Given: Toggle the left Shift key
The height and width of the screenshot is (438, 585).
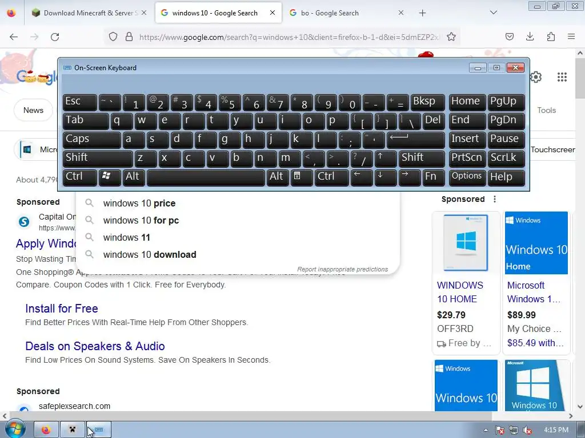Looking at the screenshot, I should point(98,158).
